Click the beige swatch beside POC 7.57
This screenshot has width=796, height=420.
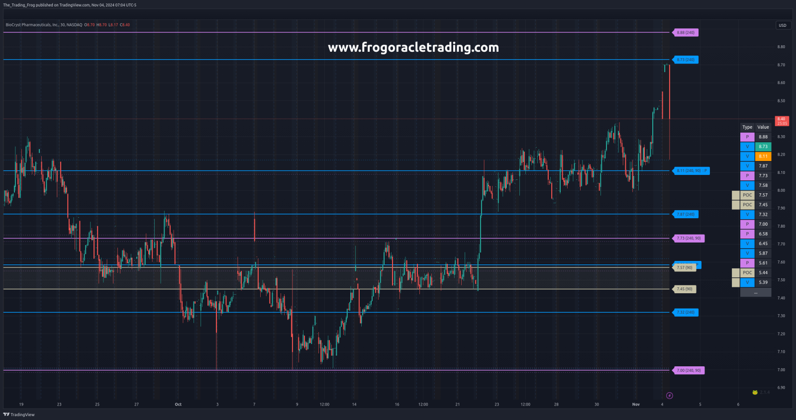tap(736, 195)
